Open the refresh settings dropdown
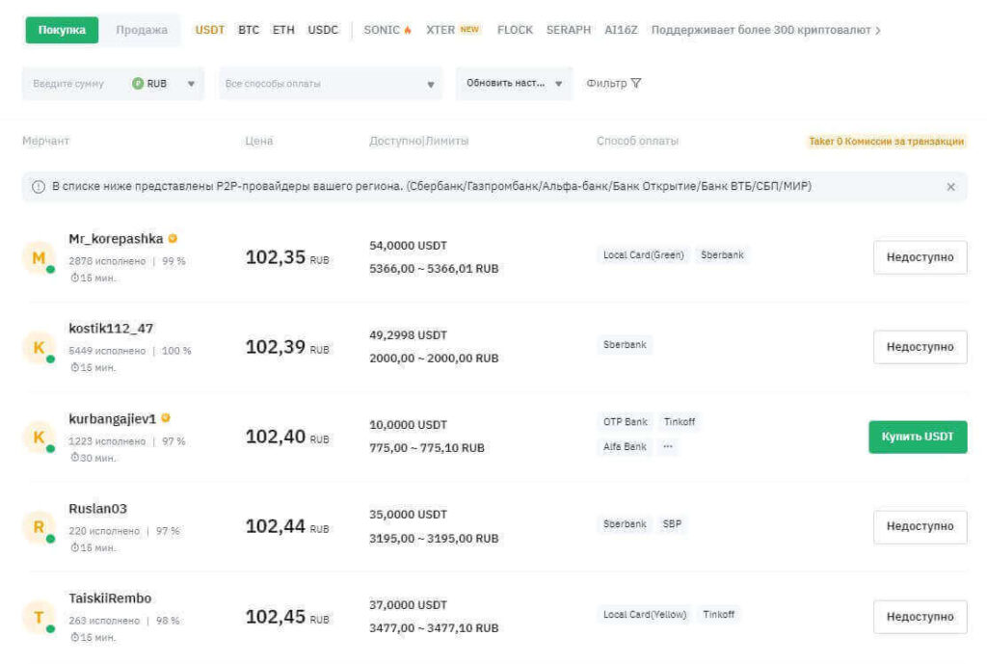The width and height of the screenshot is (987, 664). 514,84
